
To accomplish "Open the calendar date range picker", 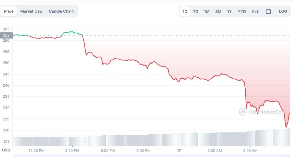I will (268, 11).
